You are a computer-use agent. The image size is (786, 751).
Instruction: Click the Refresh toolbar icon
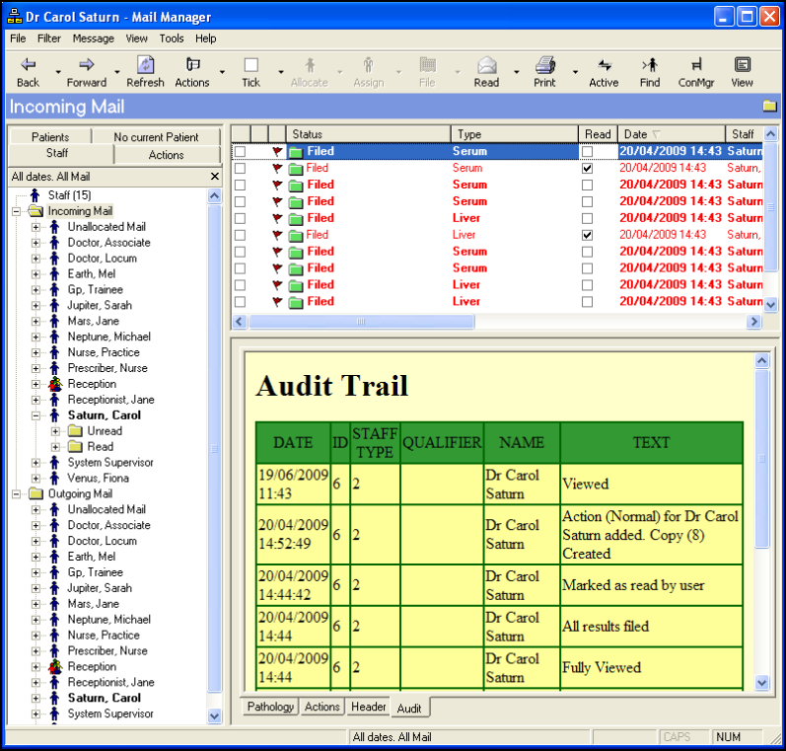click(x=145, y=66)
